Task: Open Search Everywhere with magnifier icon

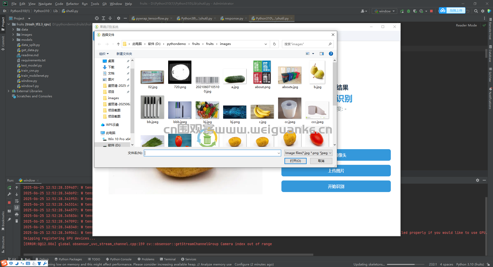Action: pos(476,11)
